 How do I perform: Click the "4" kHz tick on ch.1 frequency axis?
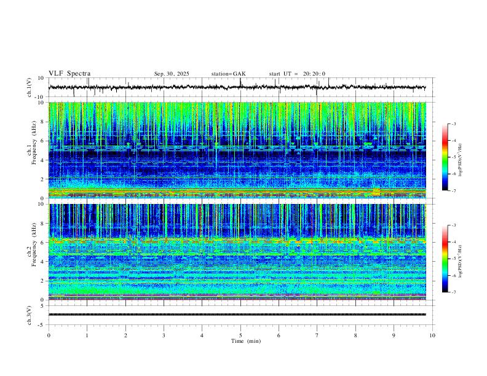pos(43,160)
